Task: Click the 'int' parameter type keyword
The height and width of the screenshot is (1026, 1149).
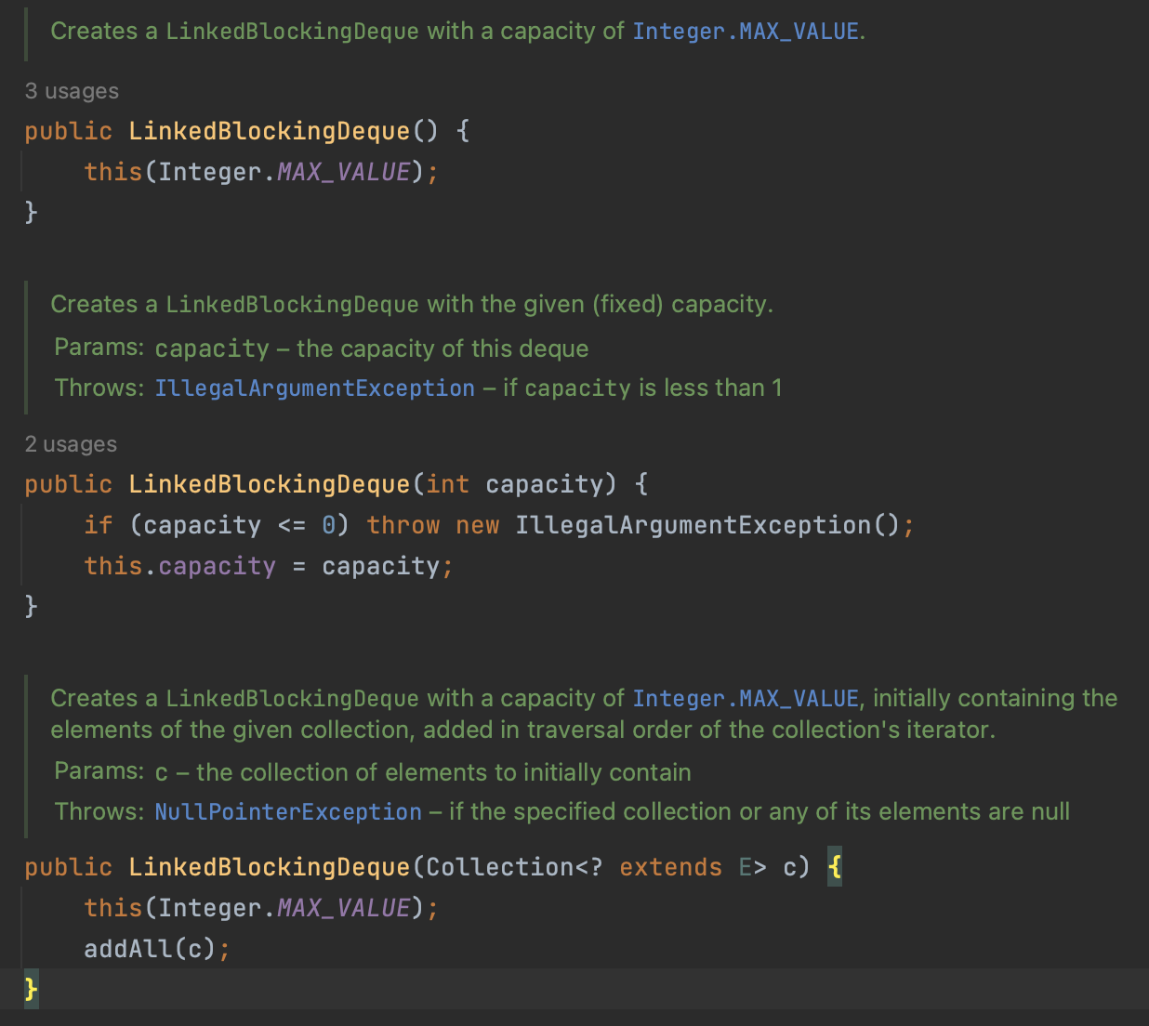Action: 447,484
